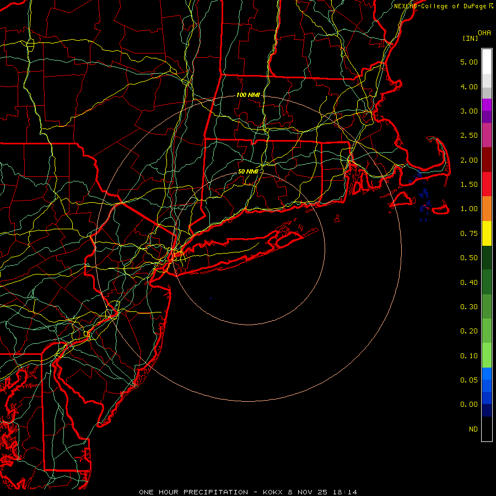Pick the bright red swatch near 1.50
496x496 pixels.
pyautogui.click(x=487, y=185)
